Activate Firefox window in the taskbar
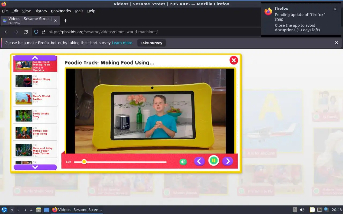Screen dimensions: 343x214 point(77,210)
